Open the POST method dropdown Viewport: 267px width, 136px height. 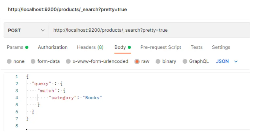26,30
